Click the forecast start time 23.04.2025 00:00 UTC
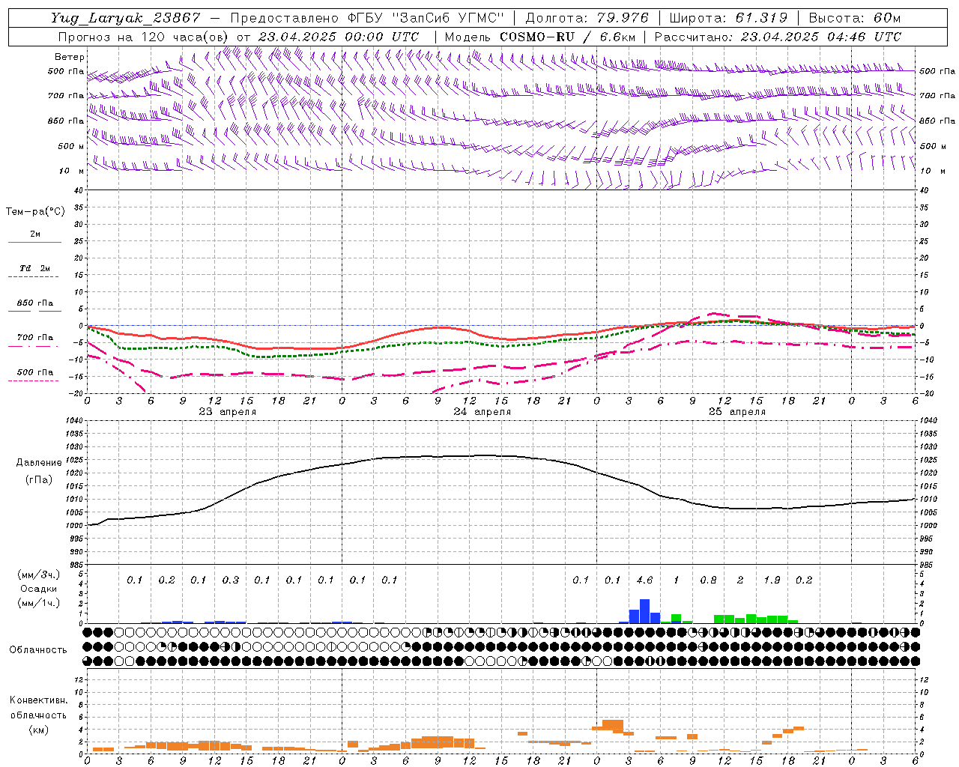Screen dimensions: 959x767 click(339, 37)
